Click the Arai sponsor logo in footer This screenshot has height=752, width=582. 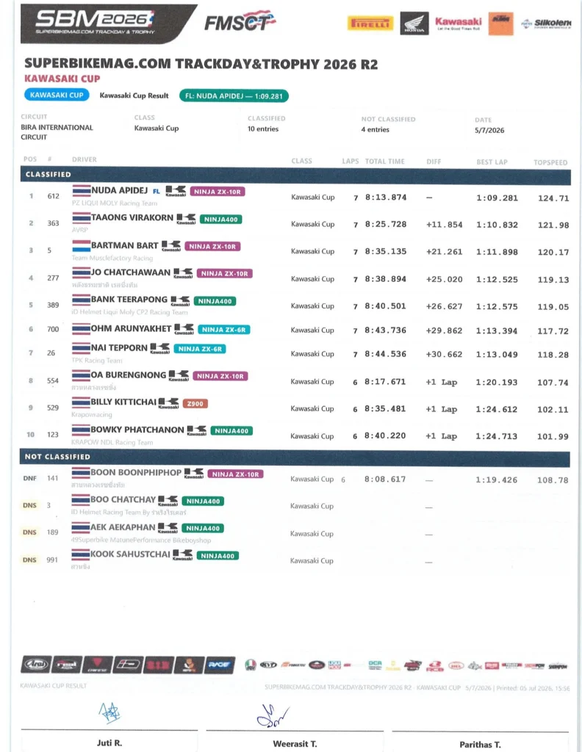click(x=36, y=665)
